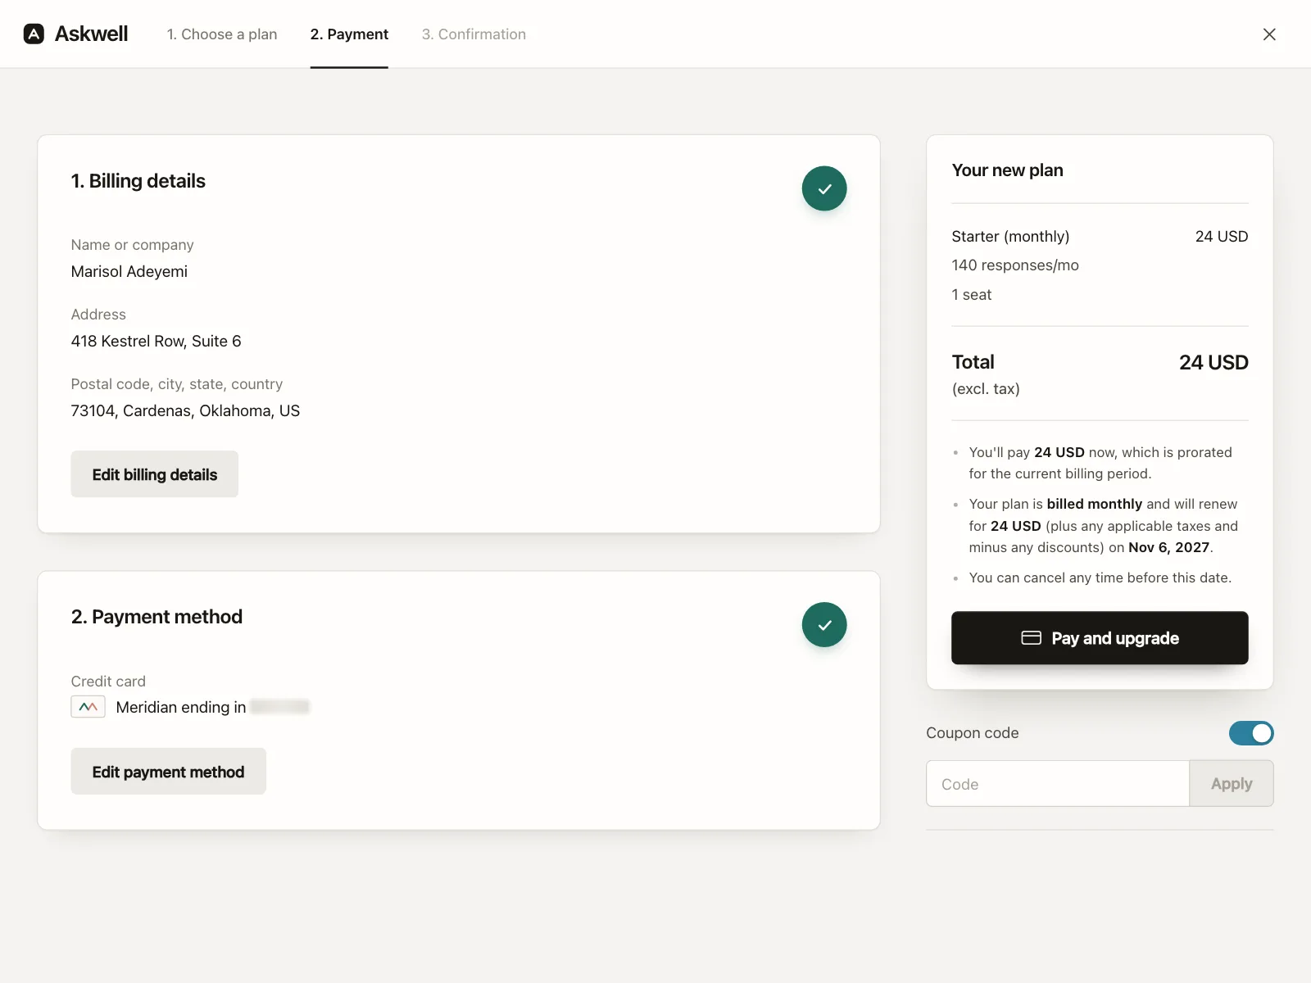Click the "You'll pay 24 USD now" note

(x=1100, y=463)
